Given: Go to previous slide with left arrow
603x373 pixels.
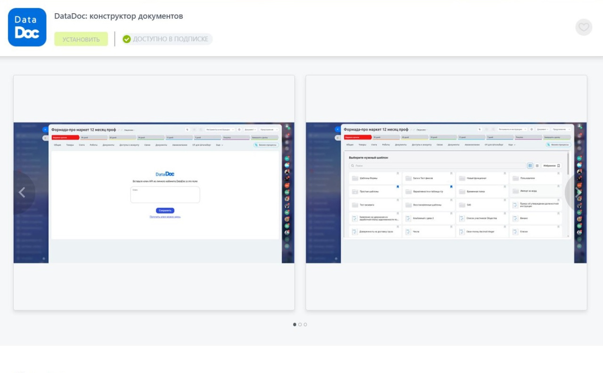Looking at the screenshot, I should tap(21, 192).
